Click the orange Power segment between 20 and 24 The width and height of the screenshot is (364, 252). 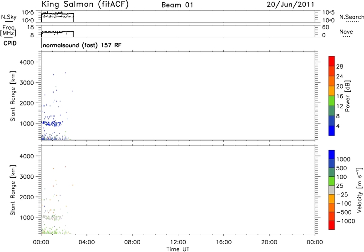pyautogui.click(x=332, y=81)
